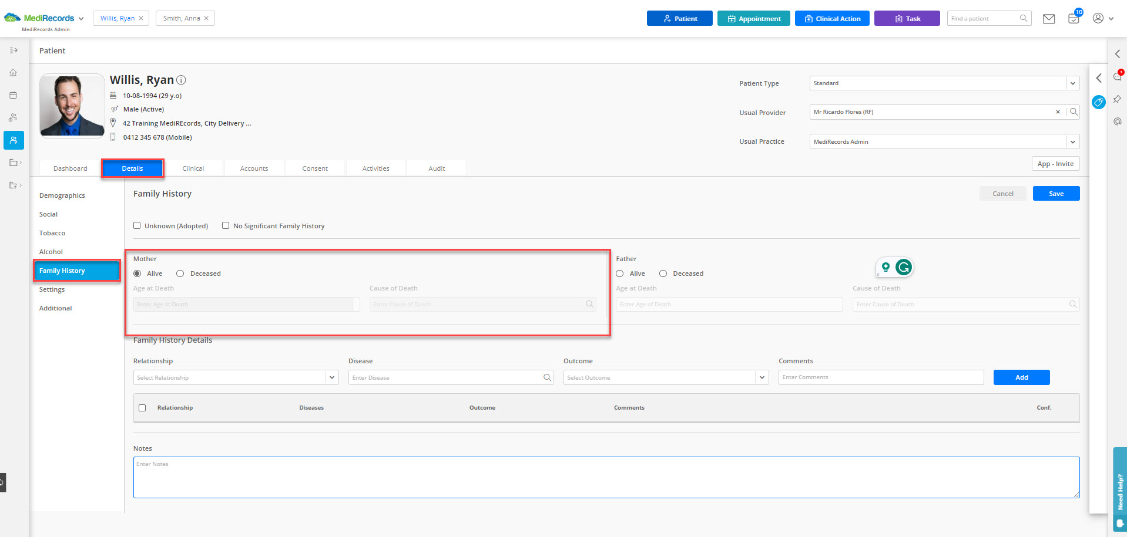Switch to the Accounts tab
1127x537 pixels.
(254, 168)
